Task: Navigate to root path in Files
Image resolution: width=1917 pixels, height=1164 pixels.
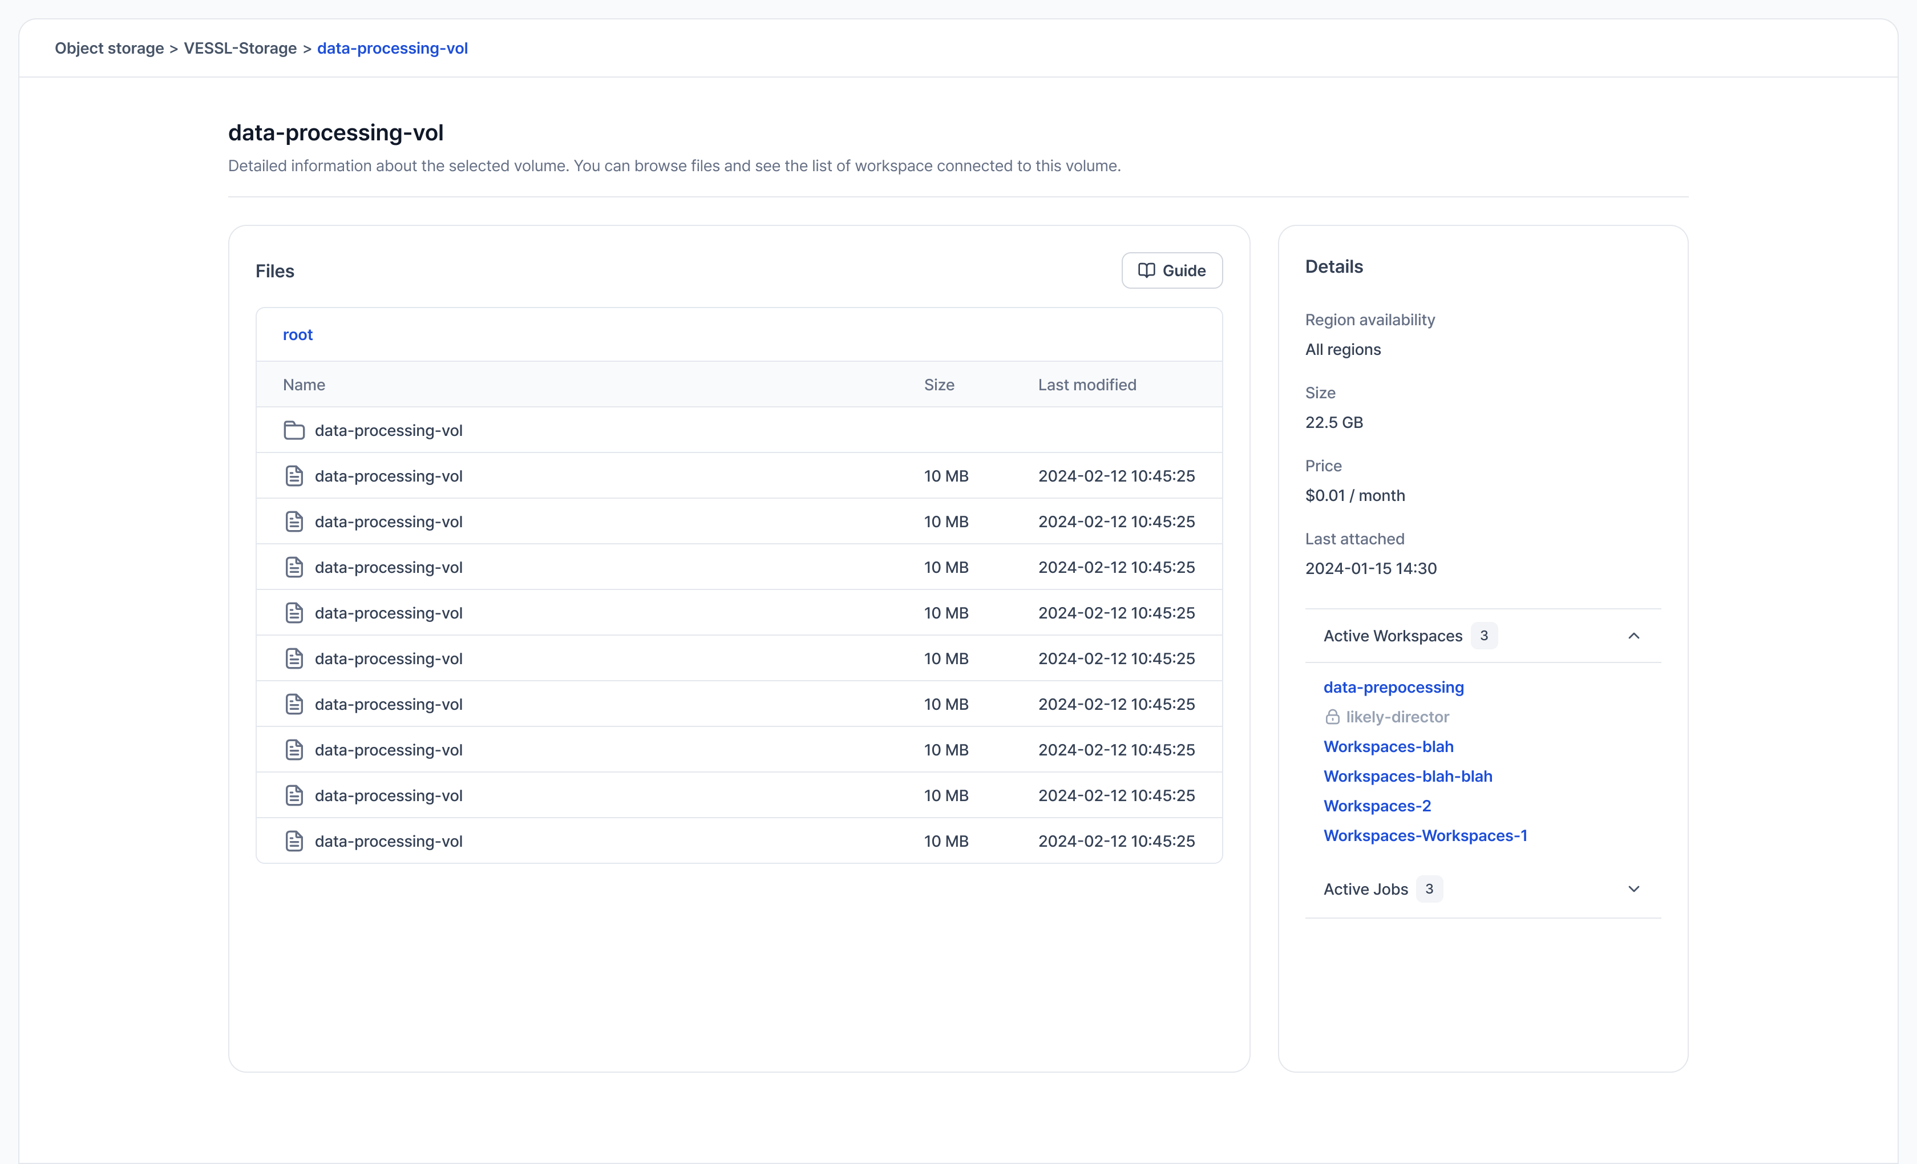Action: click(x=297, y=334)
